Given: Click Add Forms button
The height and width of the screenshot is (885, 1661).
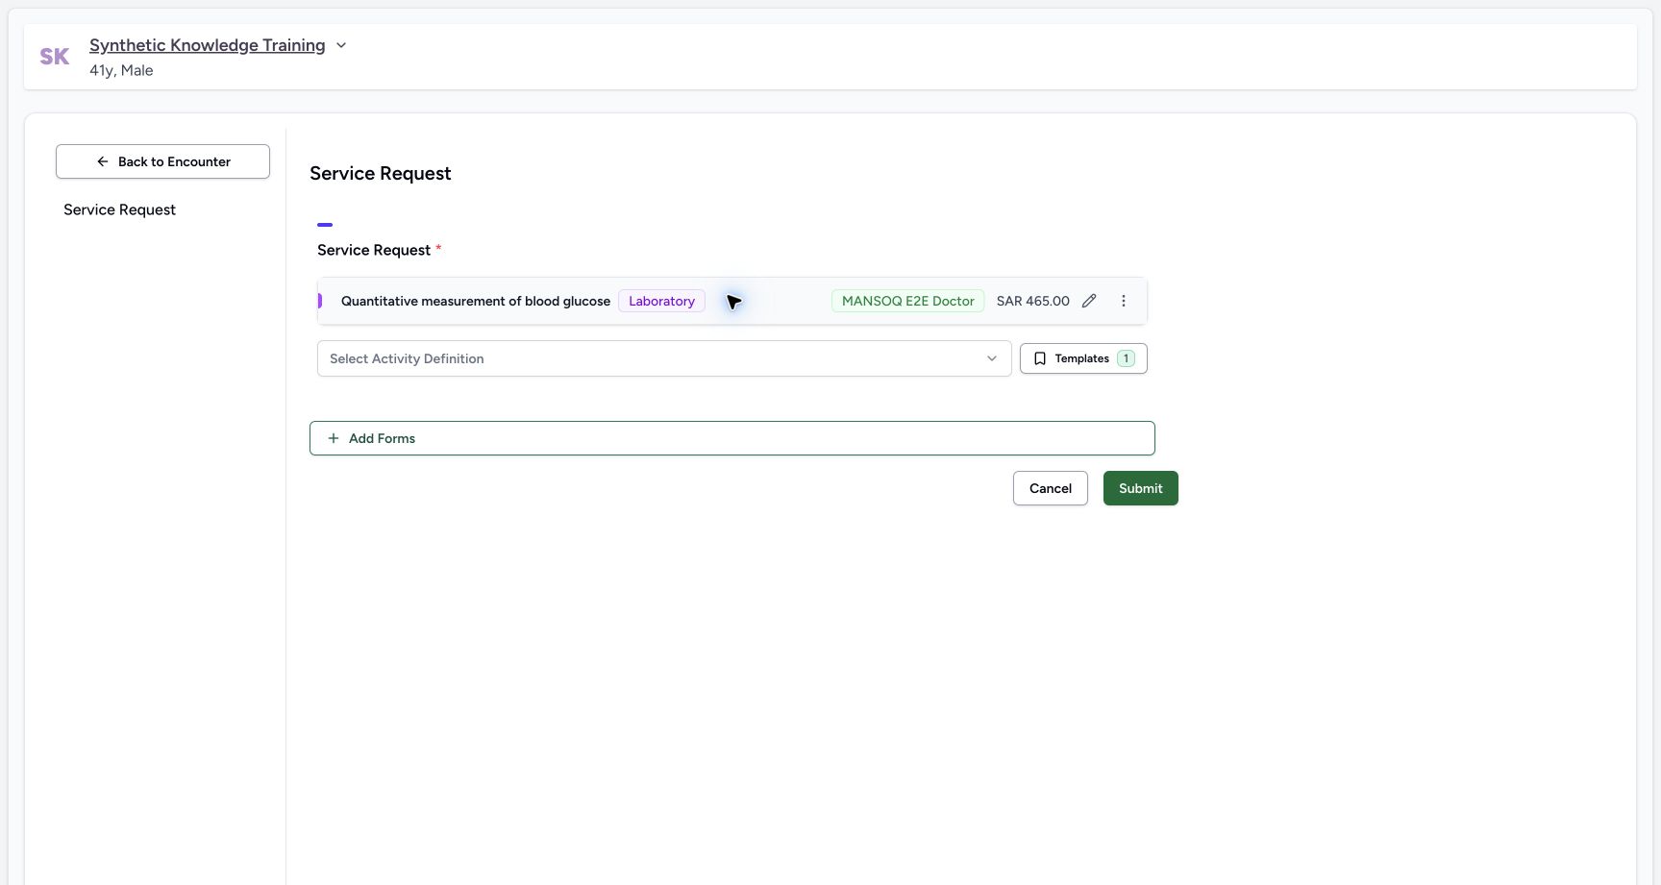Looking at the screenshot, I should click(731, 438).
